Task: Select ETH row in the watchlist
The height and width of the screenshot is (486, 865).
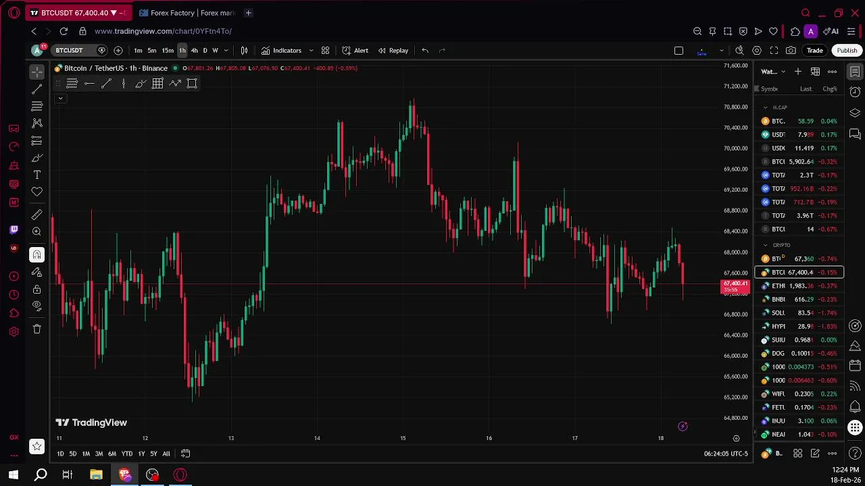Action: 799,286
